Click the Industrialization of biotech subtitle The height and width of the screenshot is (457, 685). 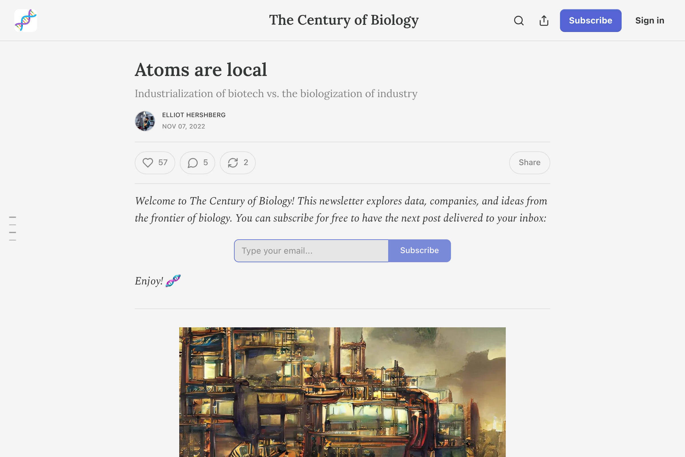tap(276, 94)
